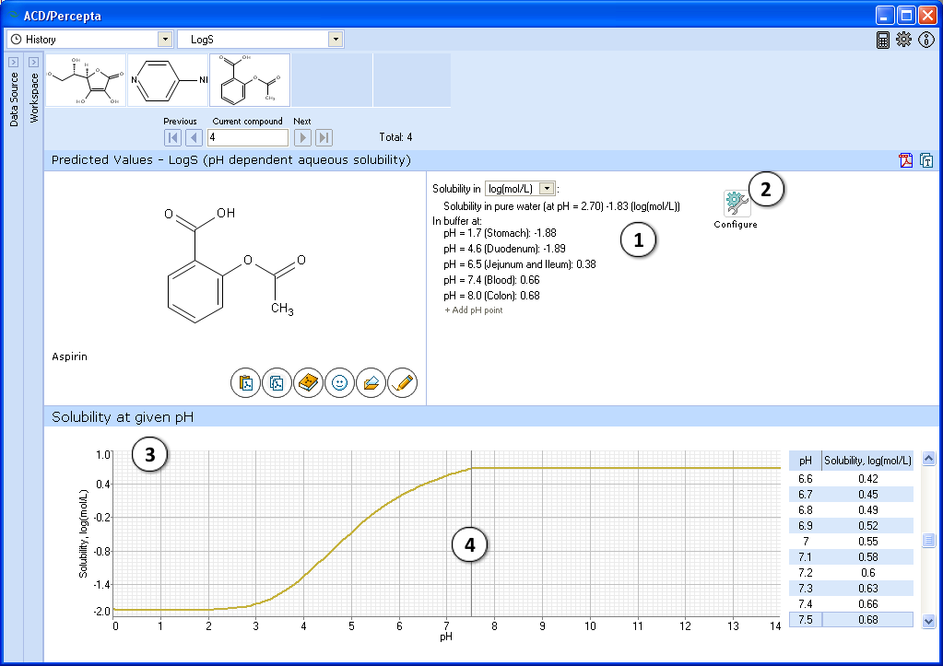The image size is (943, 666).
Task: Select table row with pH 7
Action: [x=851, y=542]
